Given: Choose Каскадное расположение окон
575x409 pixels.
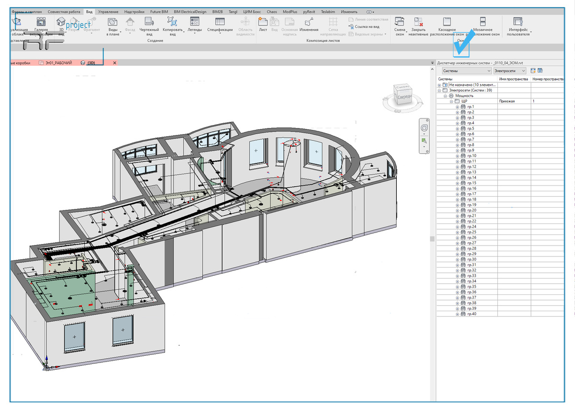Looking at the screenshot, I should click(447, 26).
